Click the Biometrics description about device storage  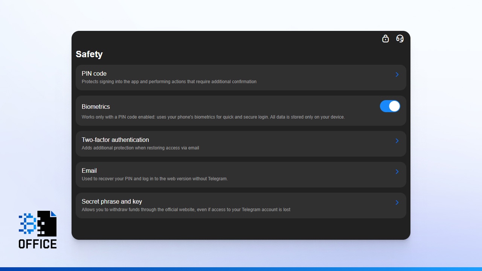[x=213, y=117]
